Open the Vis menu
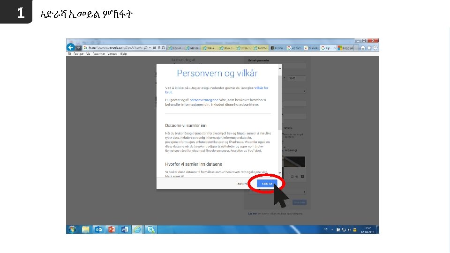Image resolution: width=450 pixels, height=253 pixels. [x=88, y=54]
